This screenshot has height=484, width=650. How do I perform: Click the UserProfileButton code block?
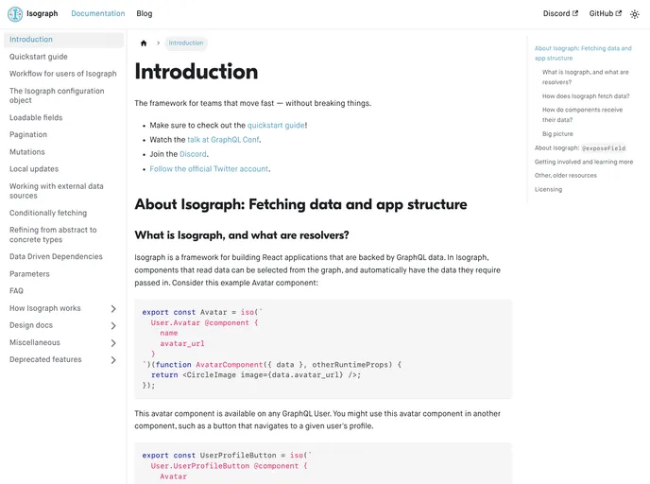323,463
